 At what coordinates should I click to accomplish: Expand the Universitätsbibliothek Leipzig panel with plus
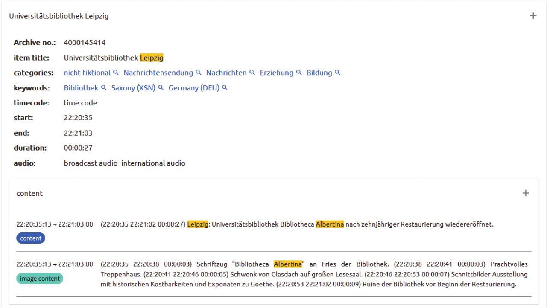(x=533, y=16)
